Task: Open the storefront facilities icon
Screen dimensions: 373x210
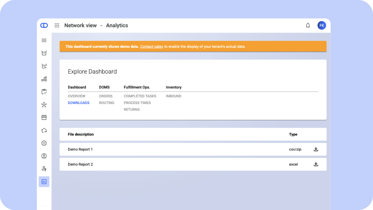Action: (44, 117)
